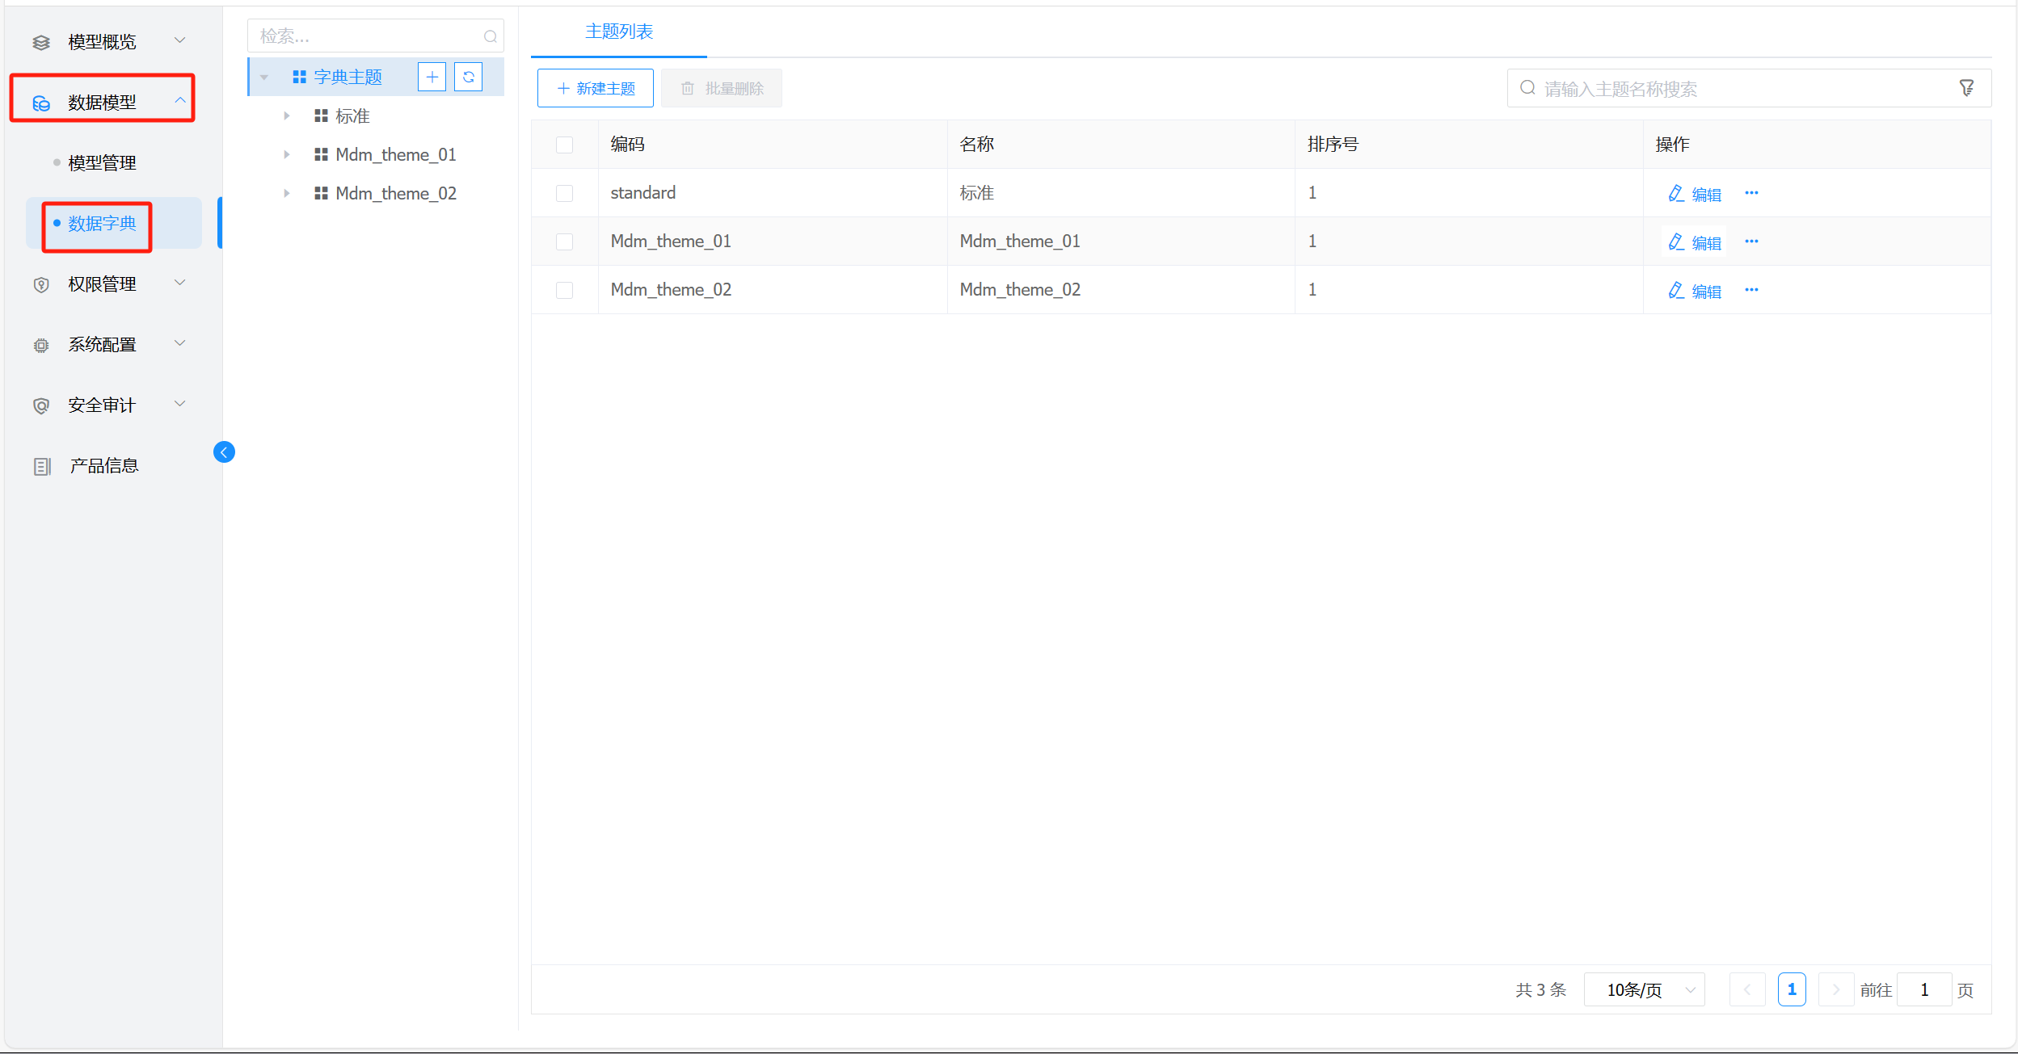This screenshot has width=2018, height=1054.
Task: Click the 新建主题 button
Action: [596, 89]
